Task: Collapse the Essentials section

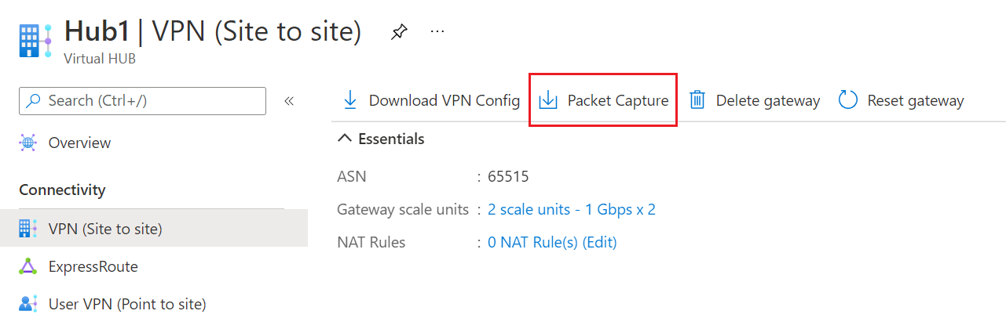Action: 344,139
